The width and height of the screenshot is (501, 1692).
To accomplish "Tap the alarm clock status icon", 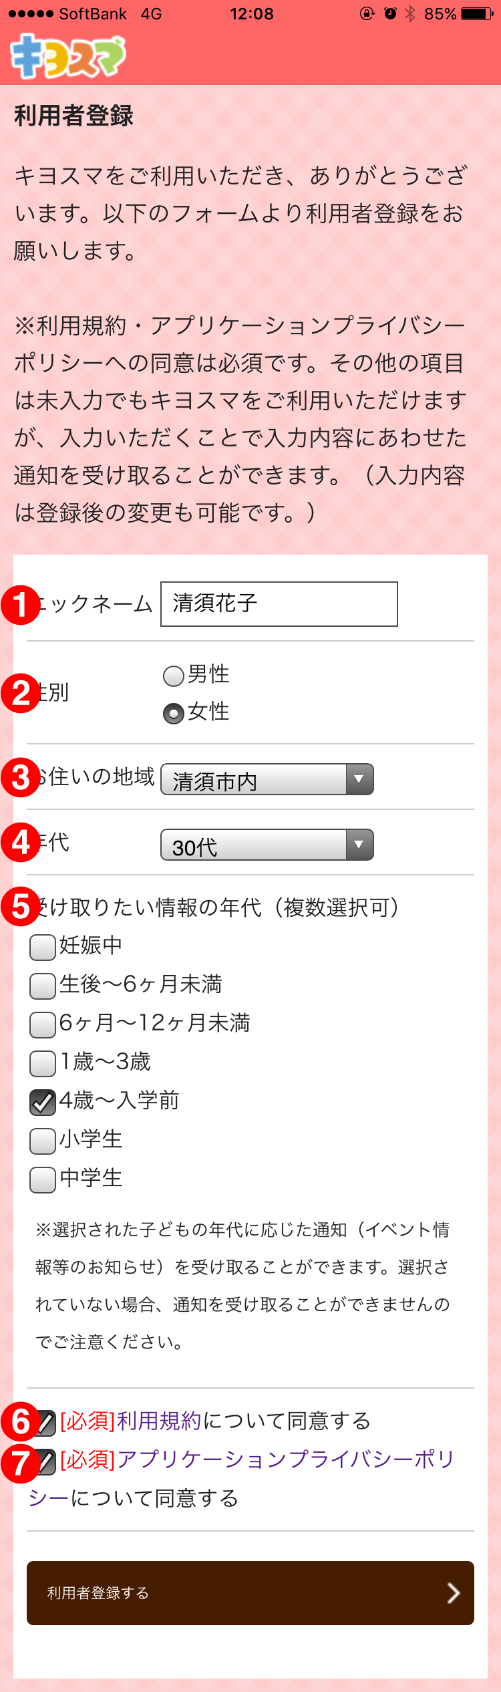I will 390,13.
